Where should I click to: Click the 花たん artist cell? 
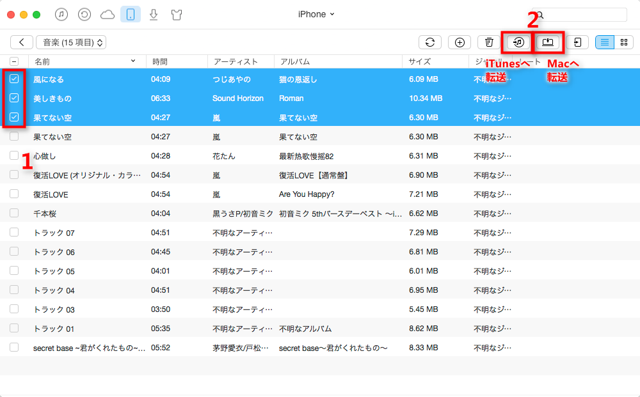coord(223,156)
